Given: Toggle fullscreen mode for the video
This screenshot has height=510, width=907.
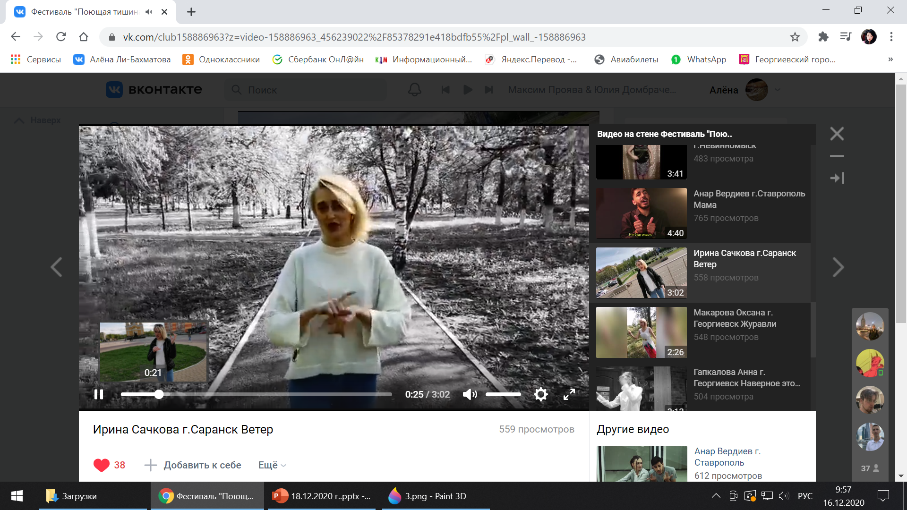Looking at the screenshot, I should [569, 394].
